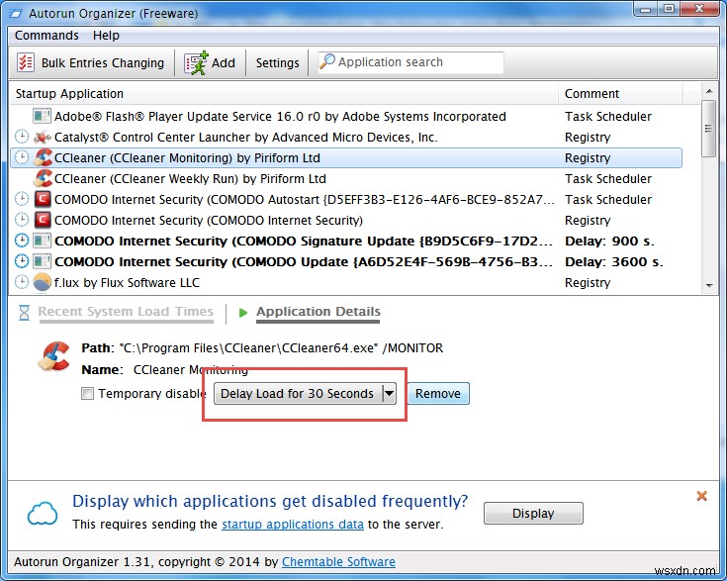Click the CCleaner Monitoring row's broom icon
Image resolution: width=727 pixels, height=581 pixels.
pyautogui.click(x=43, y=157)
